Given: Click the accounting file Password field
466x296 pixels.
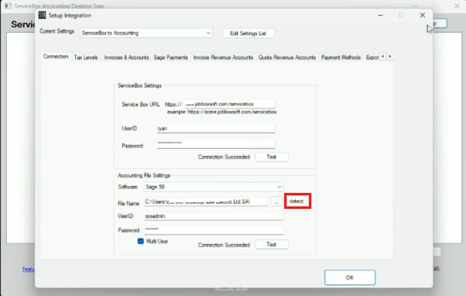Looking at the screenshot, I should coord(214,230).
